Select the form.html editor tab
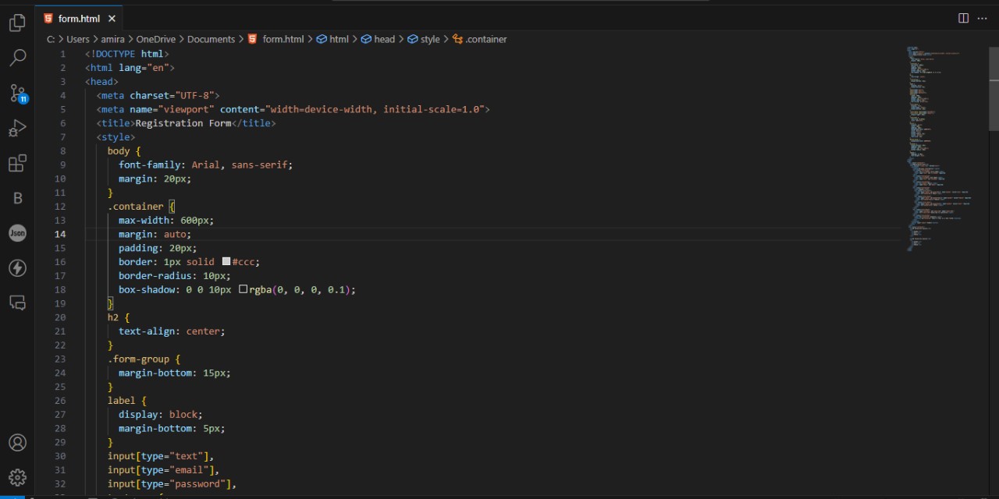Screen dimensions: 999x499 pyautogui.click(x=79, y=19)
